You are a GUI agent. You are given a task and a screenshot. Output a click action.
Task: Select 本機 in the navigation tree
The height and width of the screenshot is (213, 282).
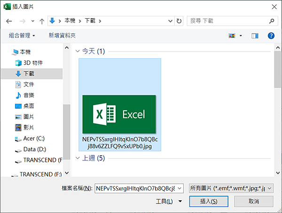coord(25,52)
